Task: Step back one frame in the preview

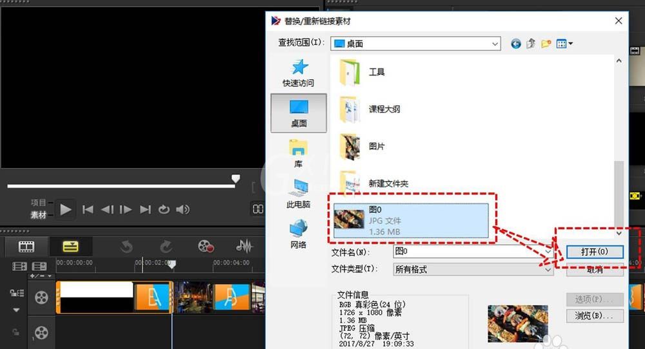Action: [x=107, y=209]
